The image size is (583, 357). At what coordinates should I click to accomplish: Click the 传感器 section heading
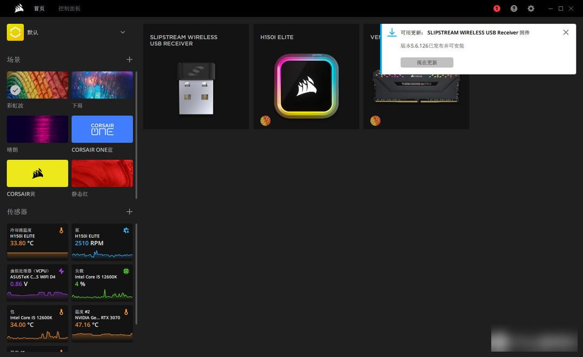(x=17, y=212)
